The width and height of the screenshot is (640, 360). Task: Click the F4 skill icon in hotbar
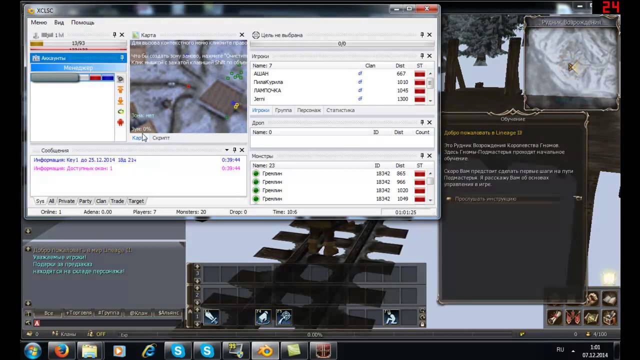[263, 317]
